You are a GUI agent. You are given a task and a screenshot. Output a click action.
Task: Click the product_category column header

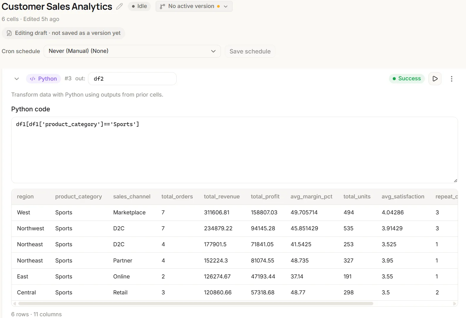coord(79,197)
